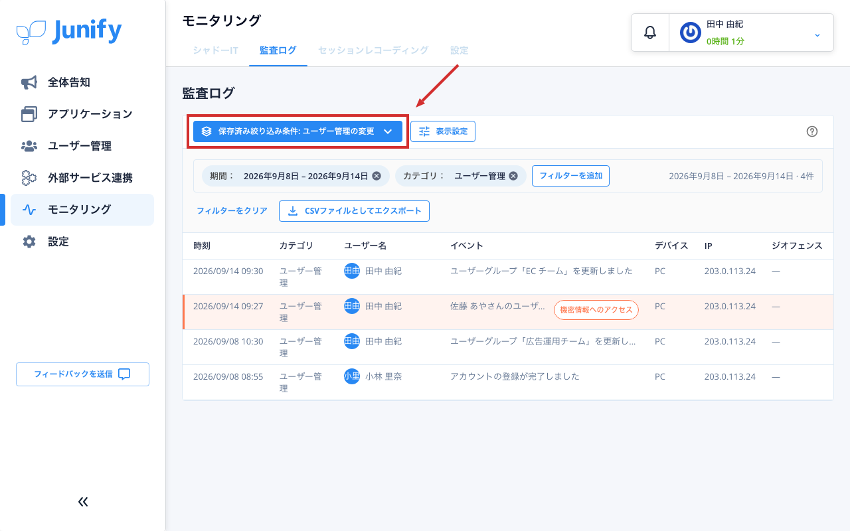
Task: Remove the カテゴリ filter chip
Action: click(513, 176)
